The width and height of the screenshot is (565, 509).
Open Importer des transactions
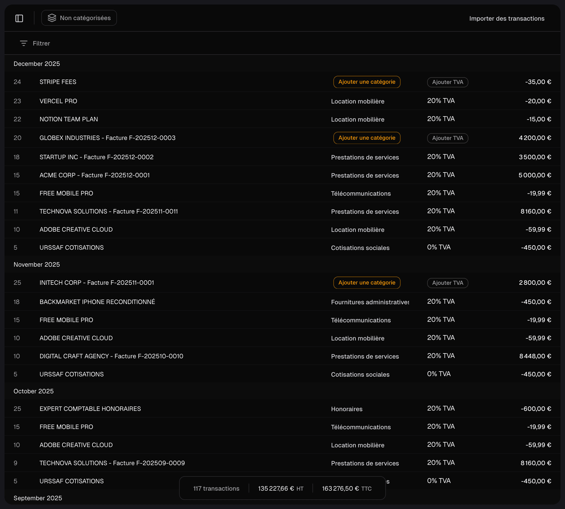point(507,18)
